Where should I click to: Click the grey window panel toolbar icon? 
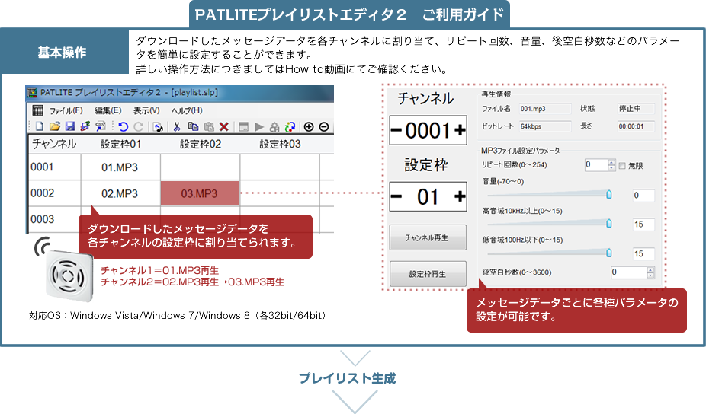[x=243, y=127]
